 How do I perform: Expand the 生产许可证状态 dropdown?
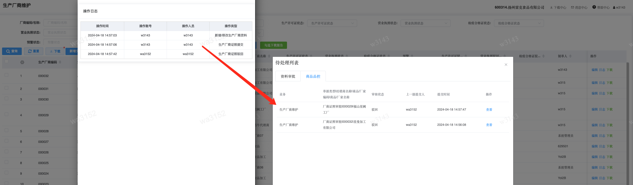332,23
